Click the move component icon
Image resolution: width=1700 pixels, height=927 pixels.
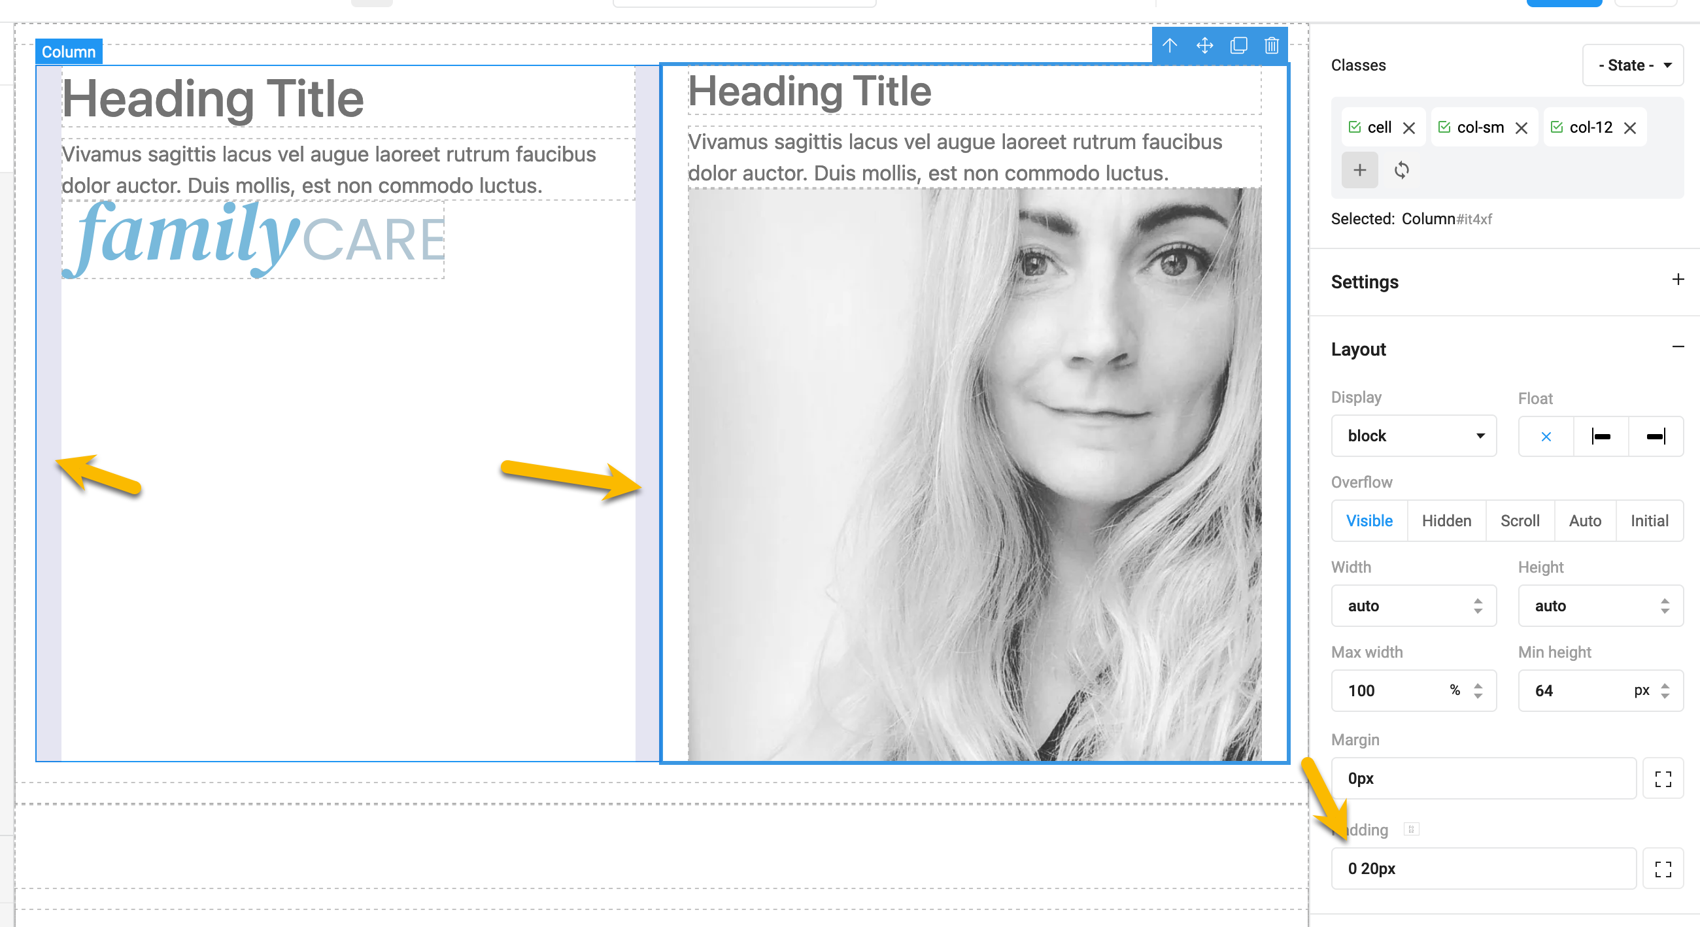(1204, 46)
